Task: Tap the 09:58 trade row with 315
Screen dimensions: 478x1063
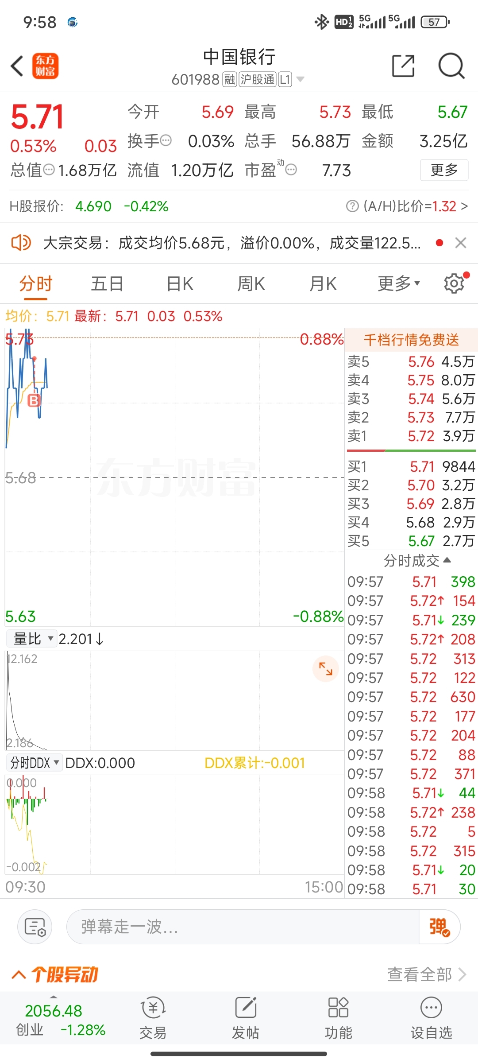Action: point(411,851)
